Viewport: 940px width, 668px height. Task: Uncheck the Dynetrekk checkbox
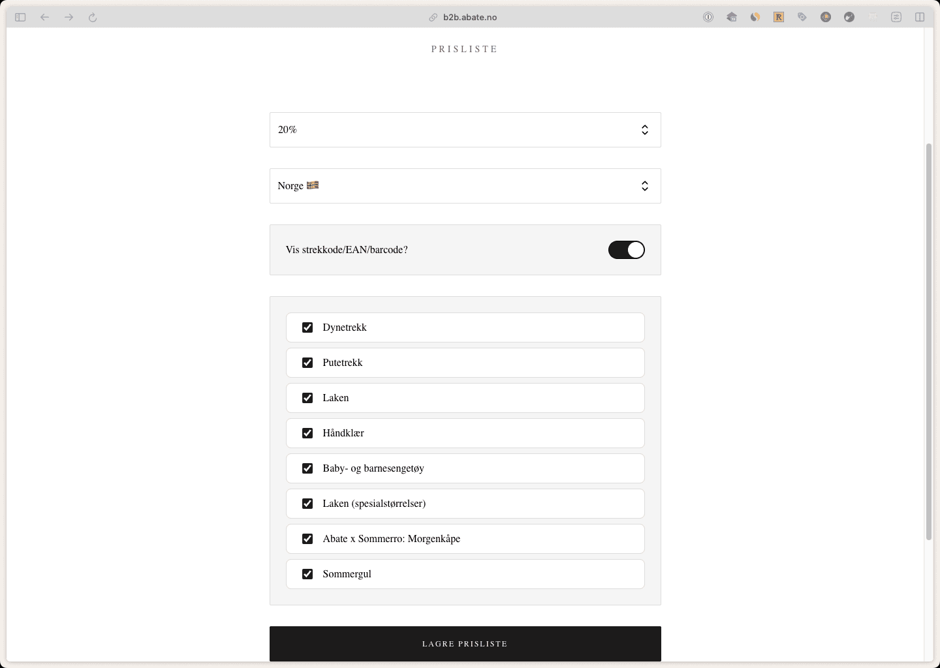pyautogui.click(x=307, y=327)
